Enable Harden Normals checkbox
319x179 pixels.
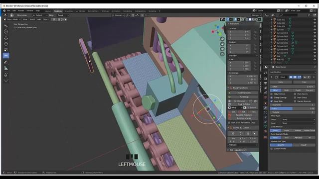(x=295, y=101)
